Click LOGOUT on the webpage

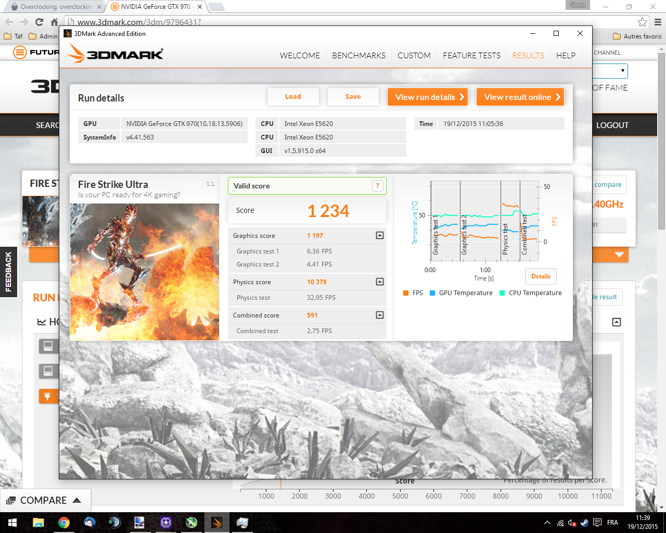[x=612, y=125]
